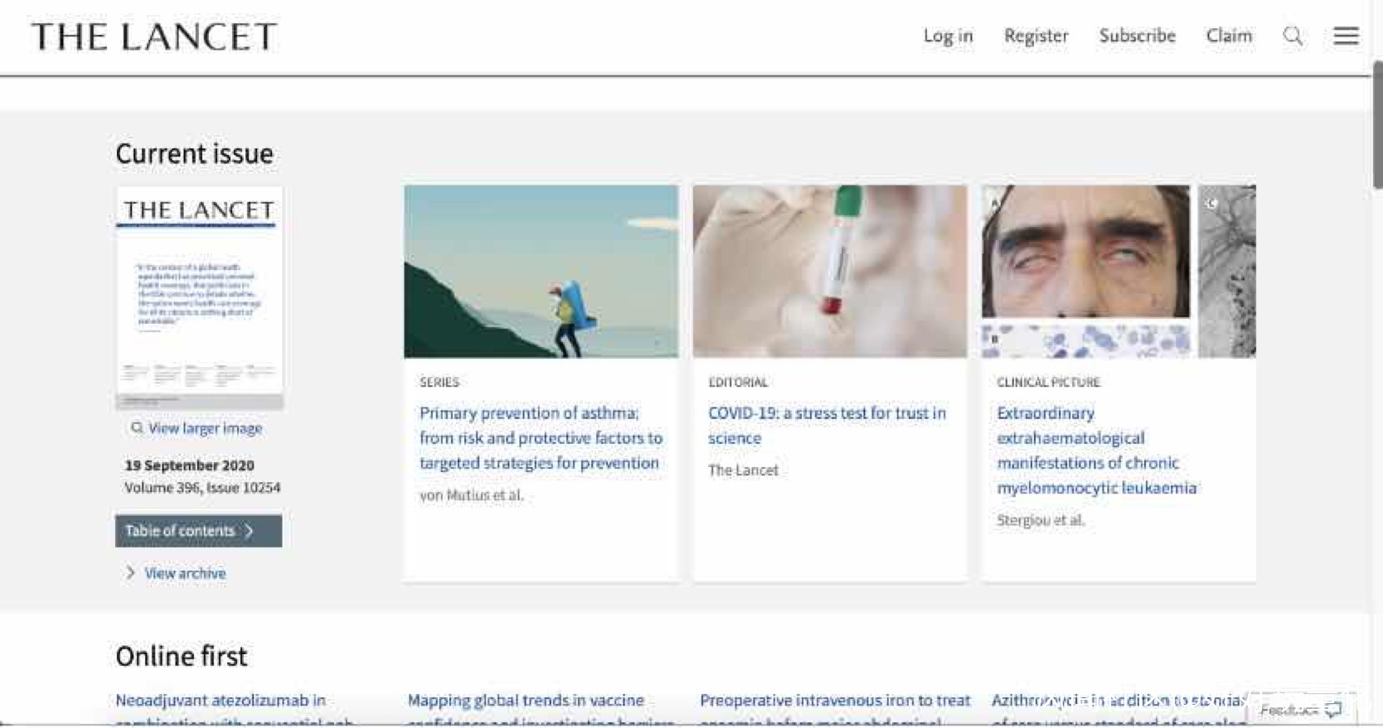Viewport: 1383px width, 728px height.
Task: Click the Table of contents button
Action: point(198,531)
